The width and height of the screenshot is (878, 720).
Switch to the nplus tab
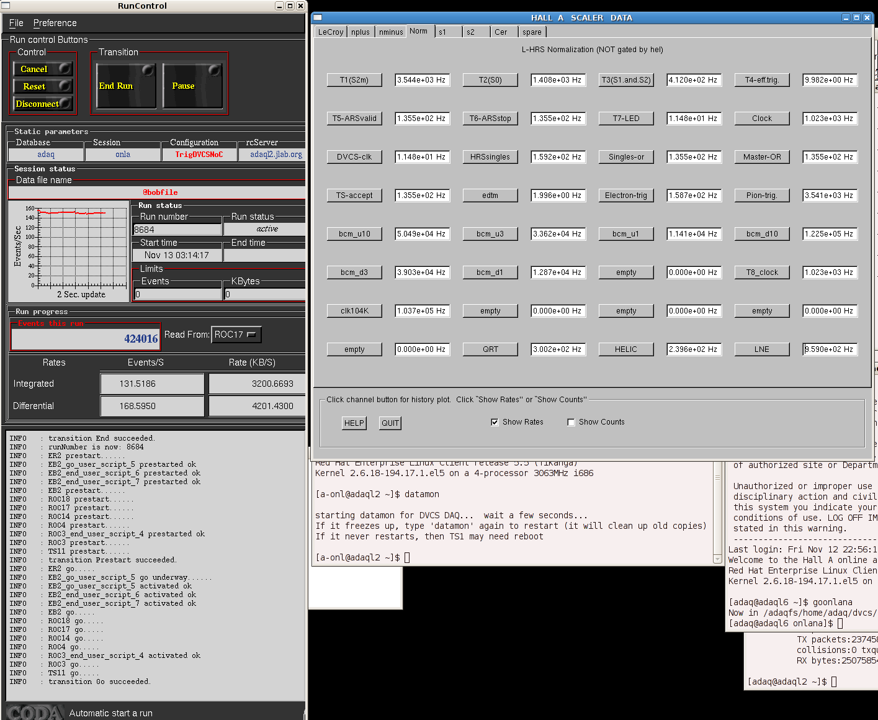coord(361,32)
